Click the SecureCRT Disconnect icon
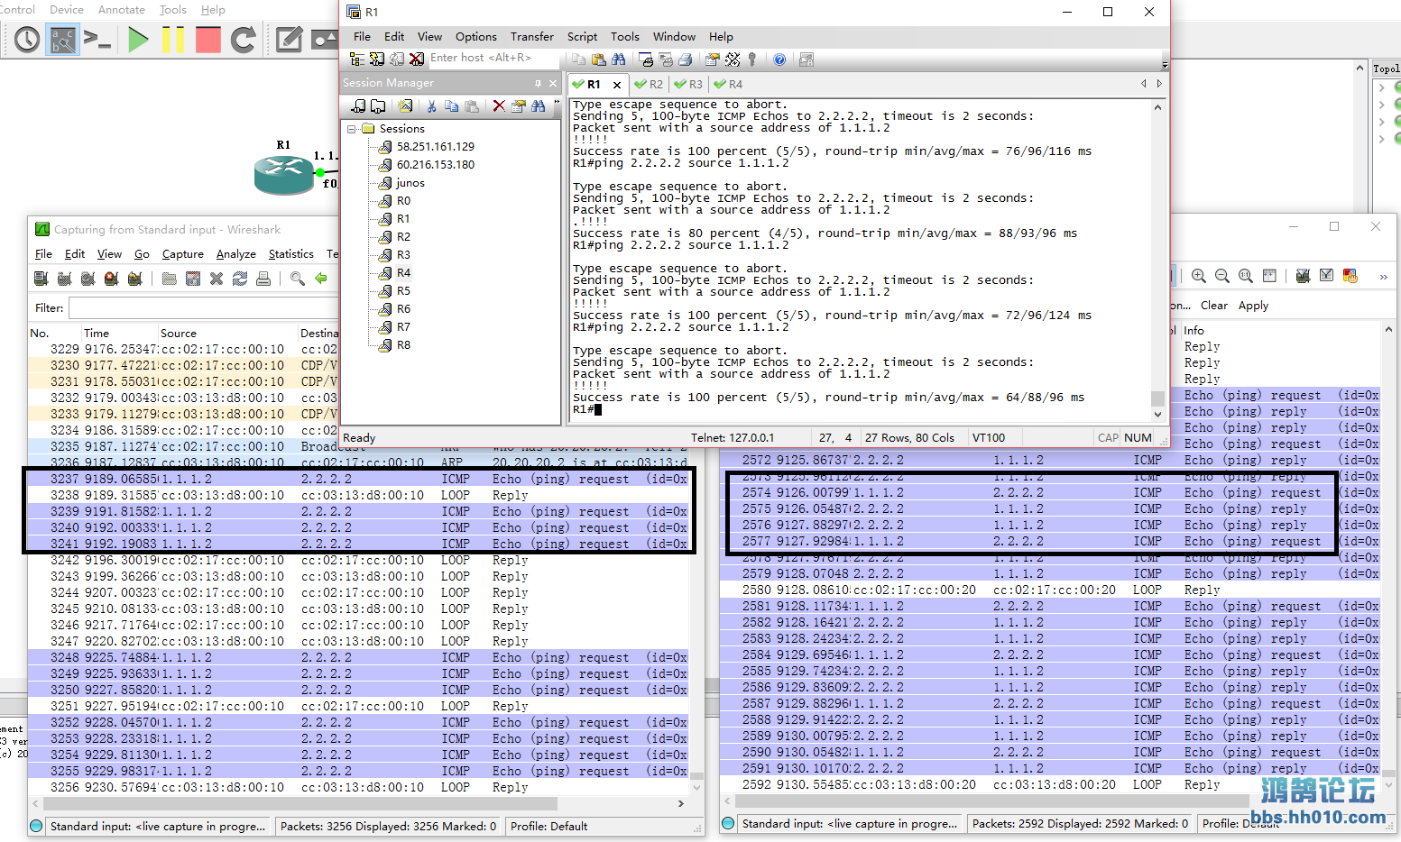 [416, 59]
